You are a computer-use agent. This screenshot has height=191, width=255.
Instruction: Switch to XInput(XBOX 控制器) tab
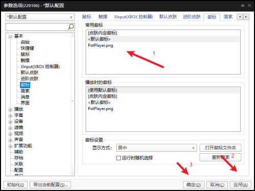134,17
